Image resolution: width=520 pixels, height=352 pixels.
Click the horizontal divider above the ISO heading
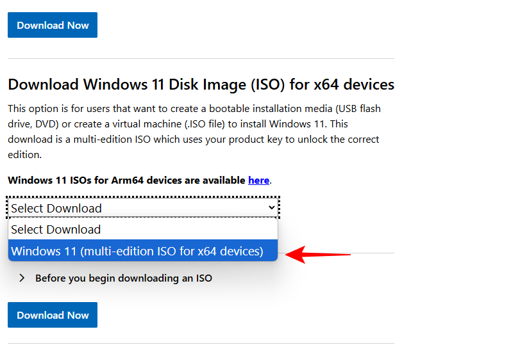click(x=201, y=59)
